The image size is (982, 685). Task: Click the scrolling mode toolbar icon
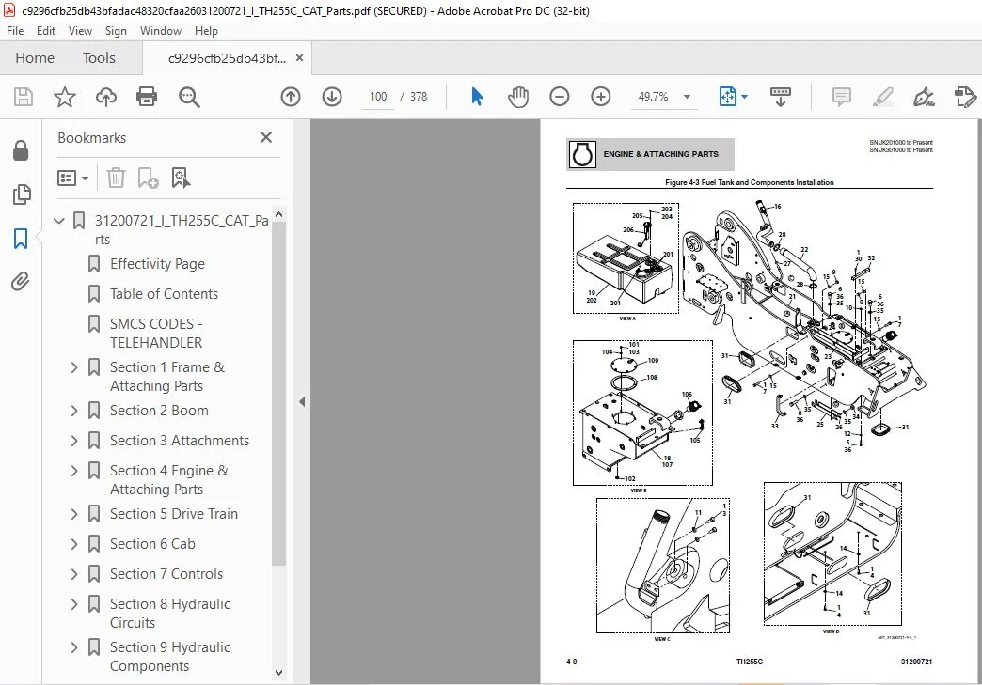[781, 97]
